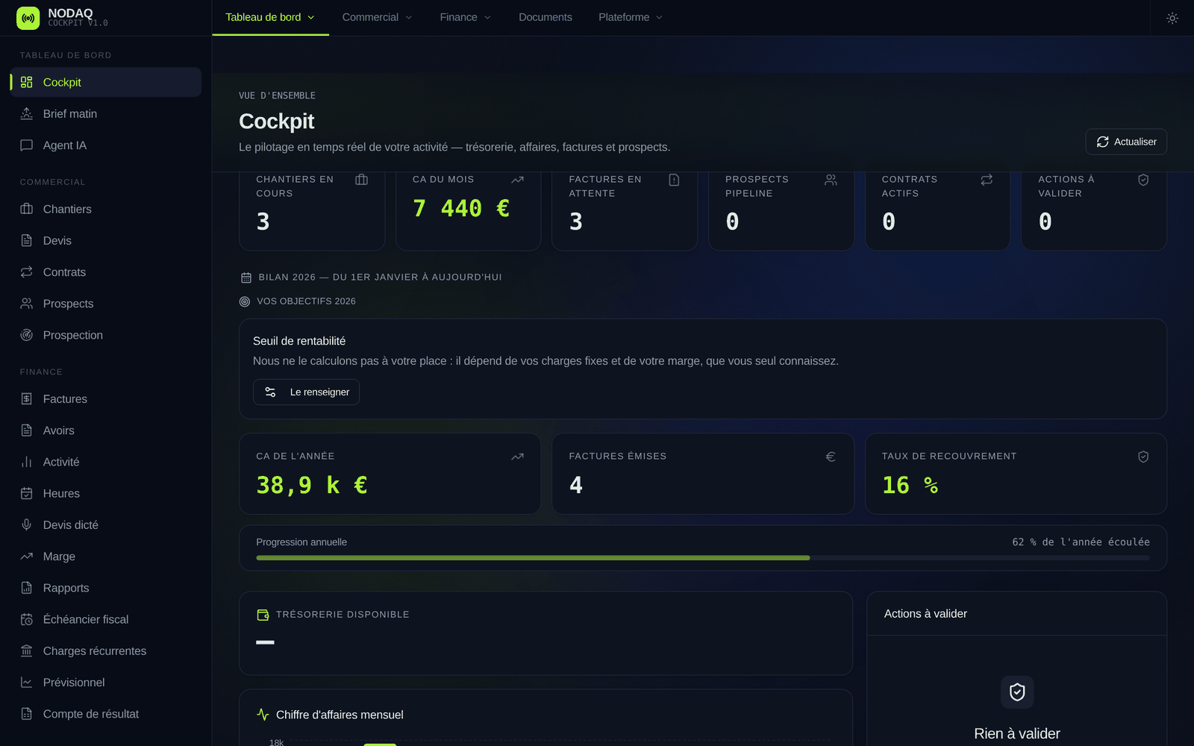The height and width of the screenshot is (746, 1194).
Task: Click the Vos objectifs 2026 target icon
Action: 245,301
